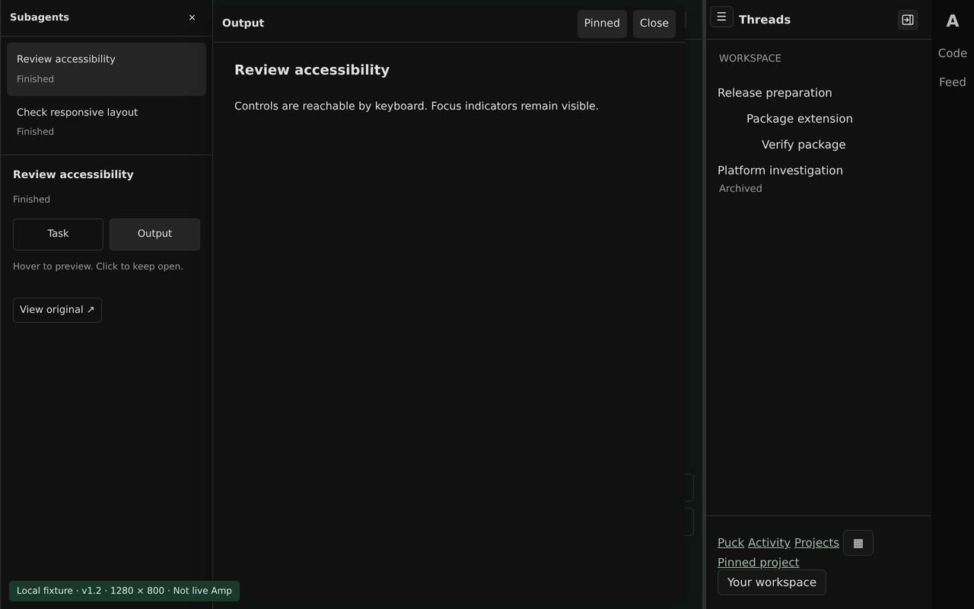Viewport: 974px width, 609px height.
Task: Click the Output panel title
Action: (243, 24)
